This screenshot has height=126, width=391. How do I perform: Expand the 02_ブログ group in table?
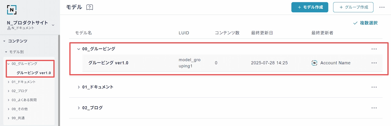(x=78, y=108)
